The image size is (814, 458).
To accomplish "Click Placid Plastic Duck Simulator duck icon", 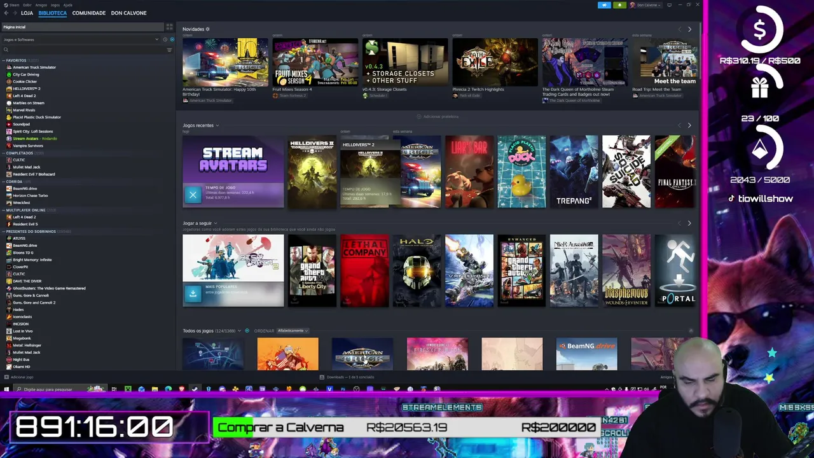I will point(9,117).
